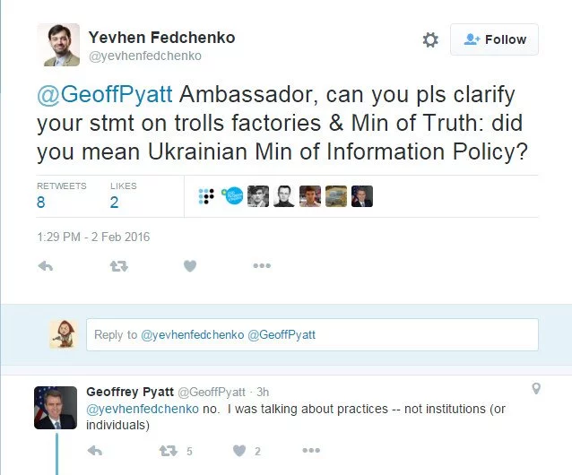View the 8 retweets count
The height and width of the screenshot is (475, 572).
point(41,203)
